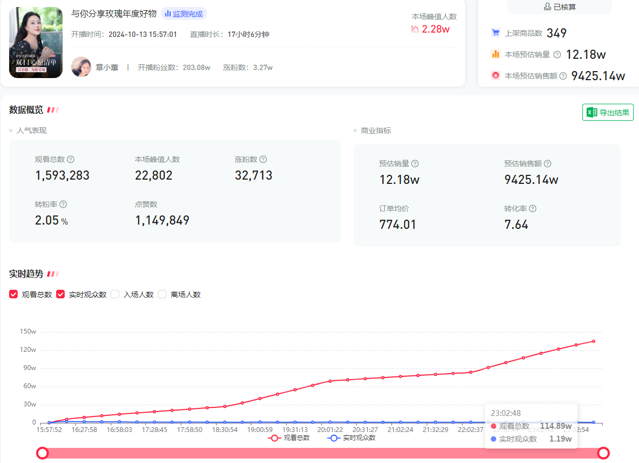Click the right handle of the time range slider
The image size is (639, 463).
604,453
